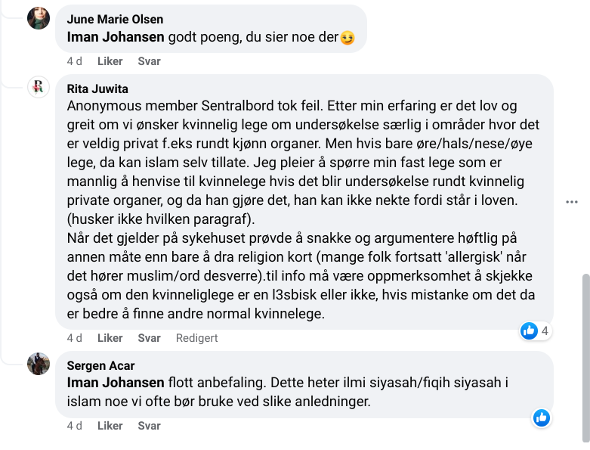Like Sergen Acar's comment

[x=110, y=426]
